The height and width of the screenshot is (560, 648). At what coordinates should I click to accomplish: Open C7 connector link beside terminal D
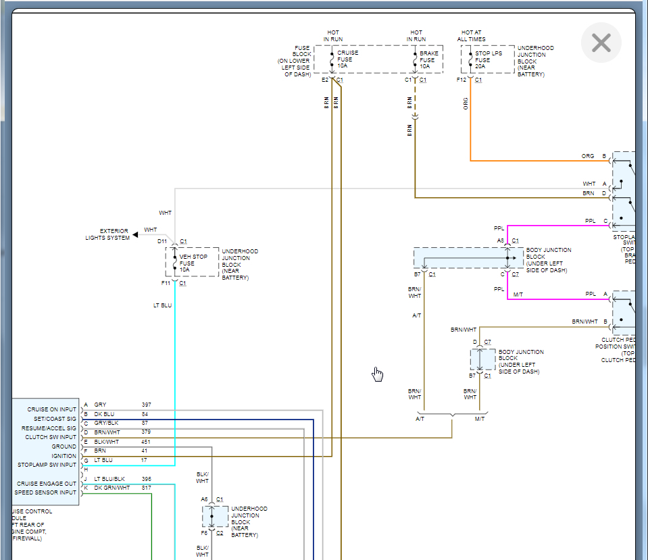487,342
